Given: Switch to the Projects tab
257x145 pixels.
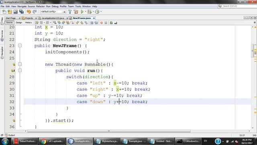Looking at the screenshot, I should click(x=29, y=18).
